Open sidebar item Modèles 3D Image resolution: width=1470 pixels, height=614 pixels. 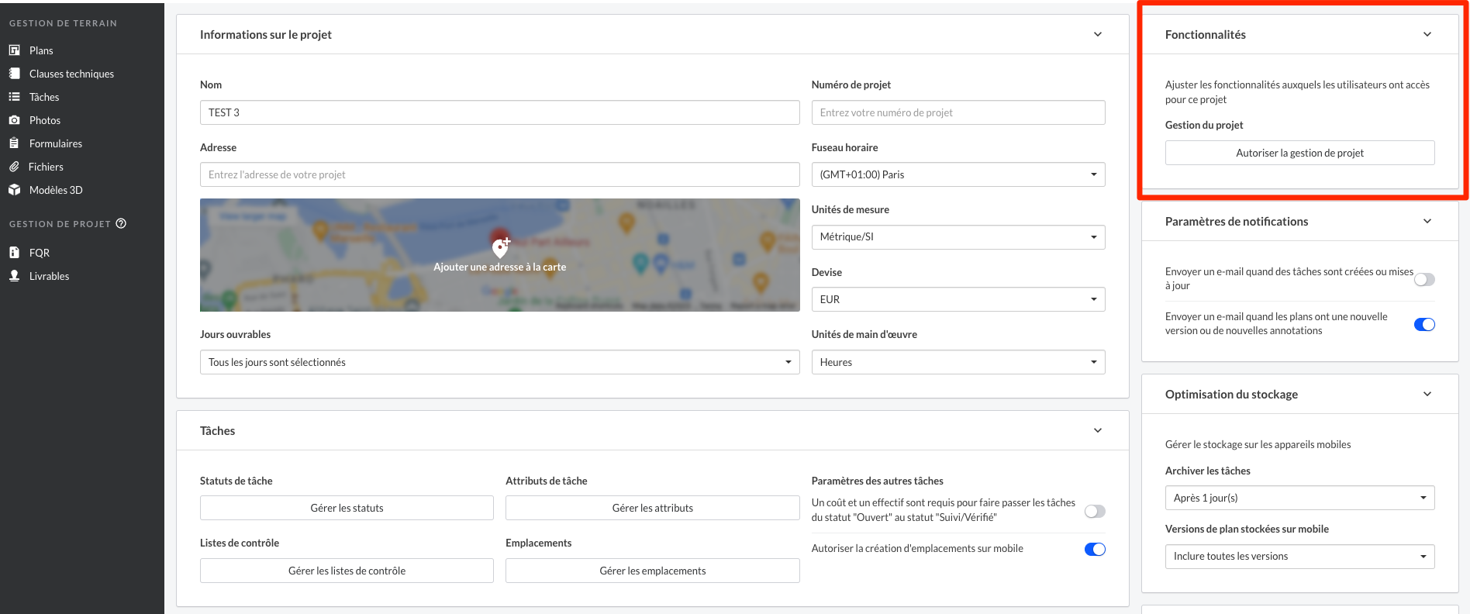click(x=56, y=190)
